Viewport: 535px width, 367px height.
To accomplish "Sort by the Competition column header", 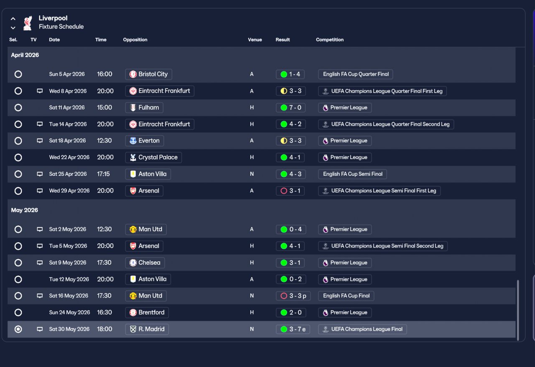I will pos(330,40).
